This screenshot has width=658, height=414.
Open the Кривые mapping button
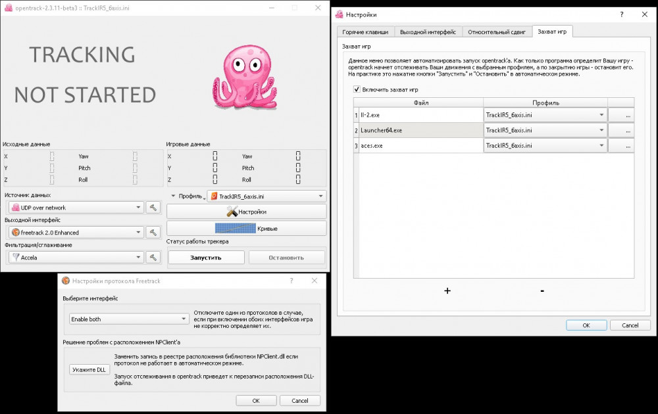click(247, 229)
